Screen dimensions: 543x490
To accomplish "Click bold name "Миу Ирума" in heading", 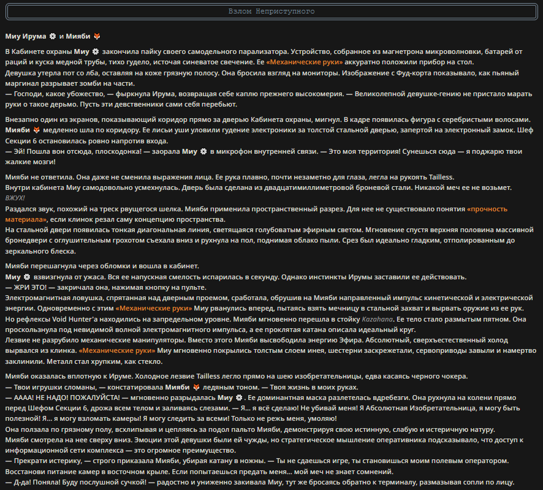I will 26,36.
